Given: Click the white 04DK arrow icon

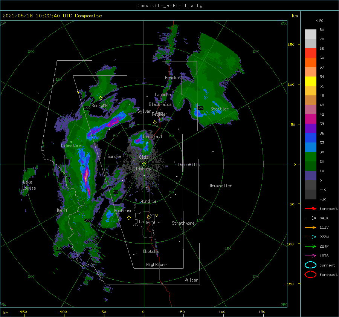Looking at the screenshot, I should point(310,218).
